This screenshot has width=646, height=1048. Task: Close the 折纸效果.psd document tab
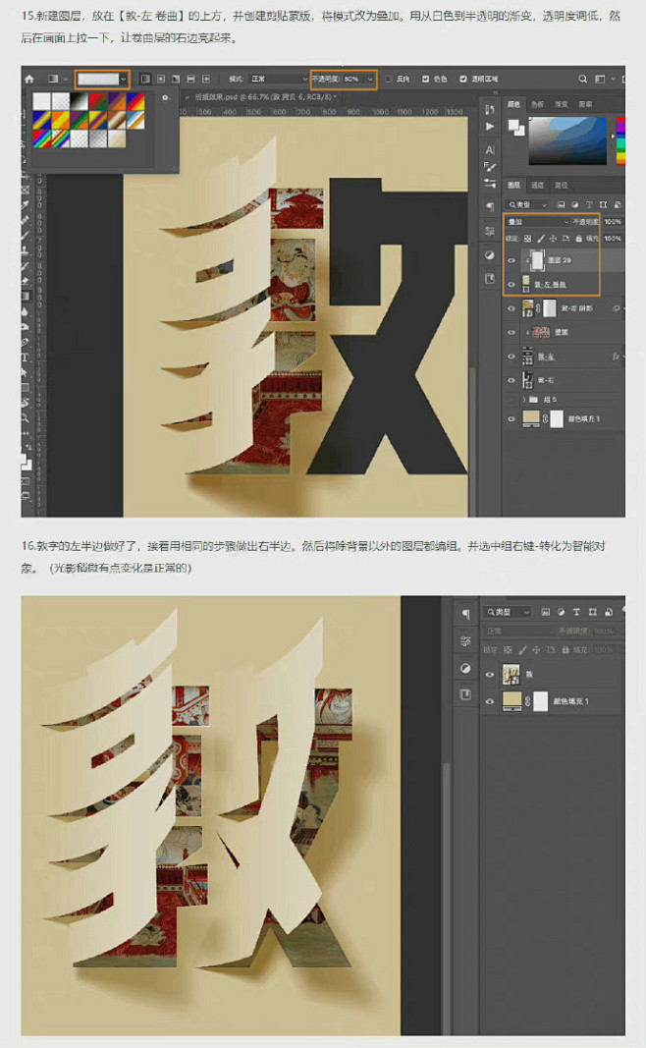point(188,97)
